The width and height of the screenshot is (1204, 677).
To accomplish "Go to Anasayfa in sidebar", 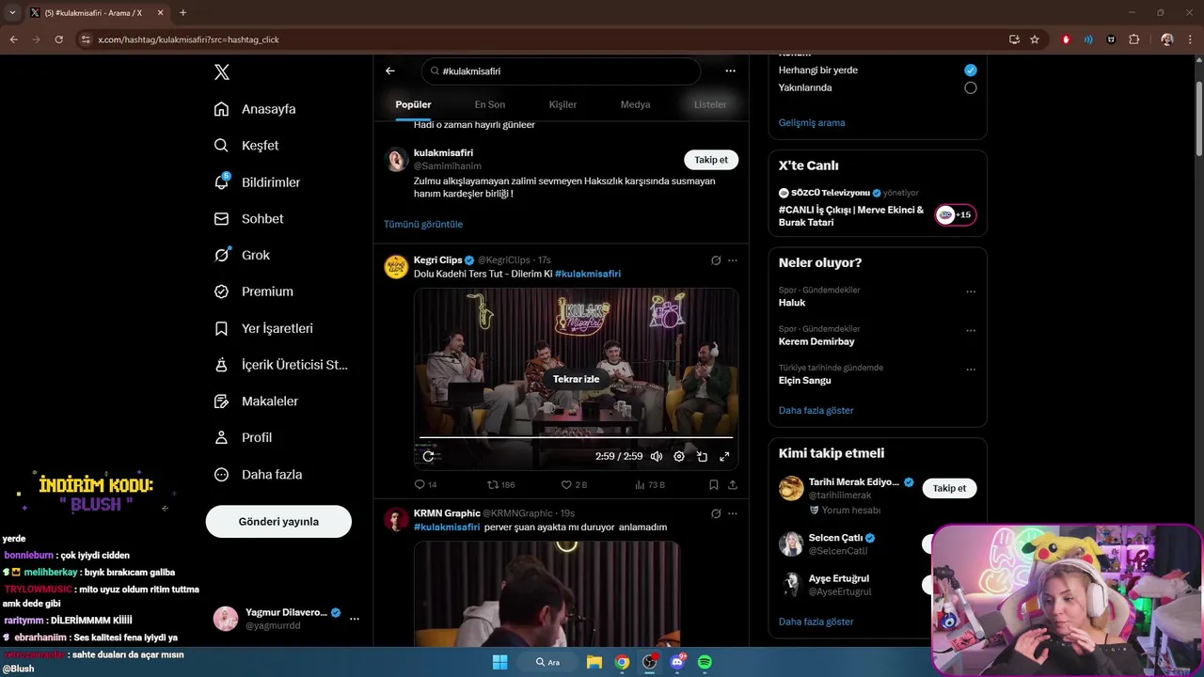I will click(x=255, y=109).
